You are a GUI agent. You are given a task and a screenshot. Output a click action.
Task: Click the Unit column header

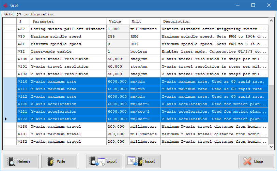[145, 22]
